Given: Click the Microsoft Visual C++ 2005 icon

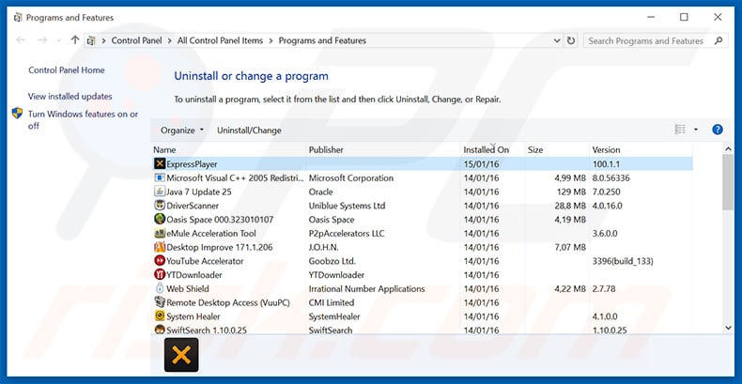Looking at the screenshot, I should coord(160,177).
